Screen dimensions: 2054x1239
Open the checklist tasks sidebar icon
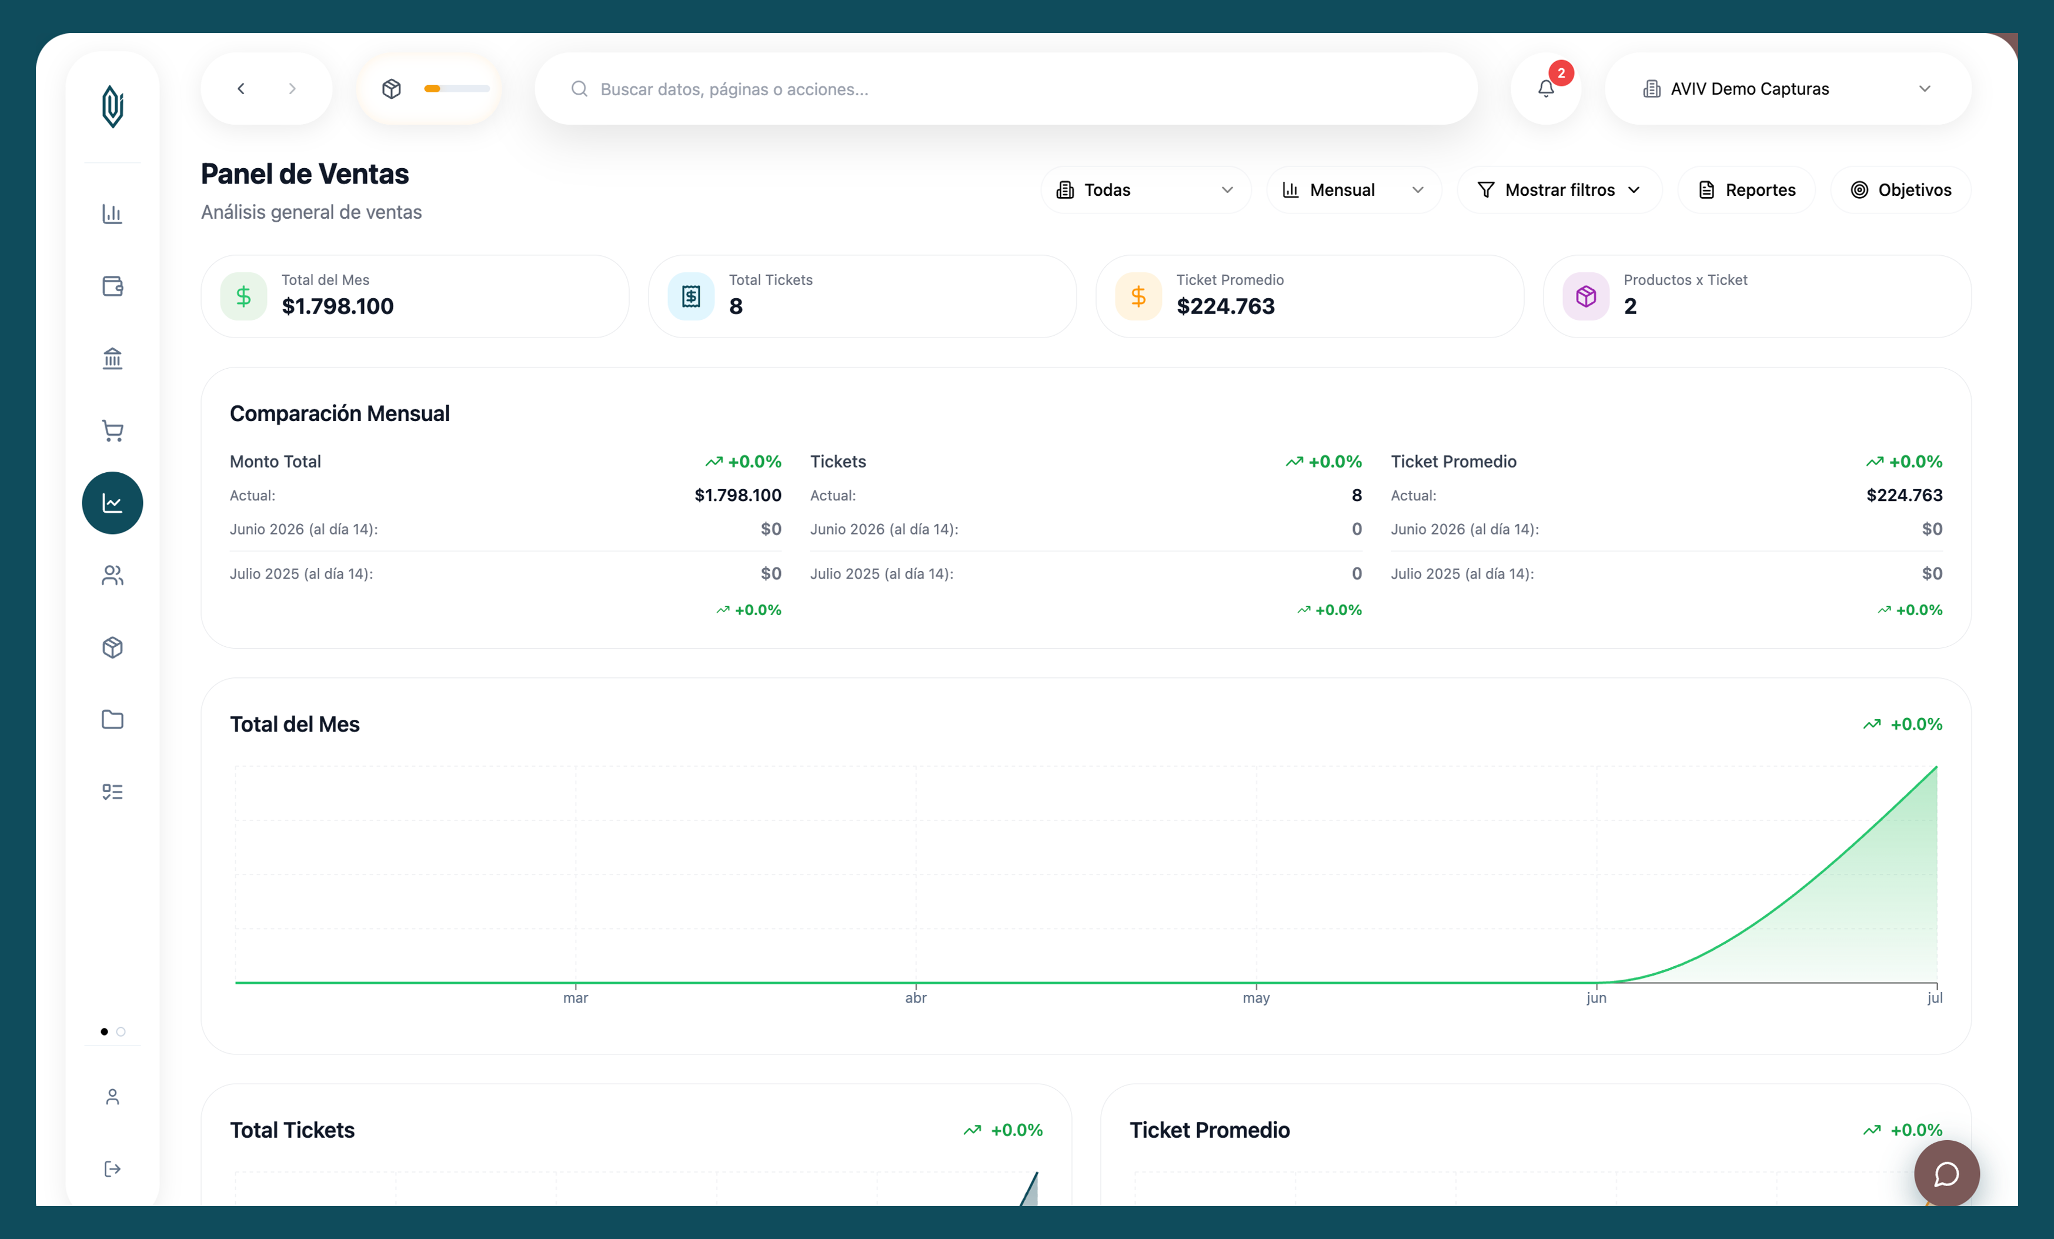(x=112, y=792)
